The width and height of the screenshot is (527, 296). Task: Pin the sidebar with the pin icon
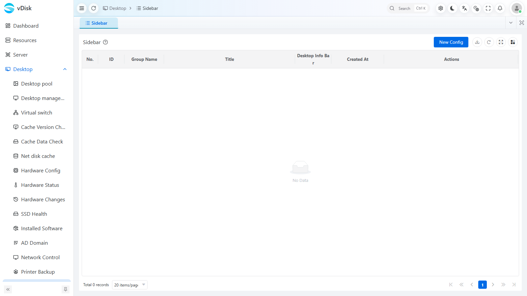[x=66, y=289]
